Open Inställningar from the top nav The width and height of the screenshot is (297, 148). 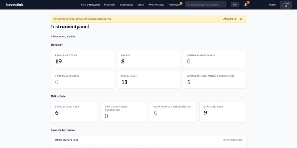coord(127,4)
